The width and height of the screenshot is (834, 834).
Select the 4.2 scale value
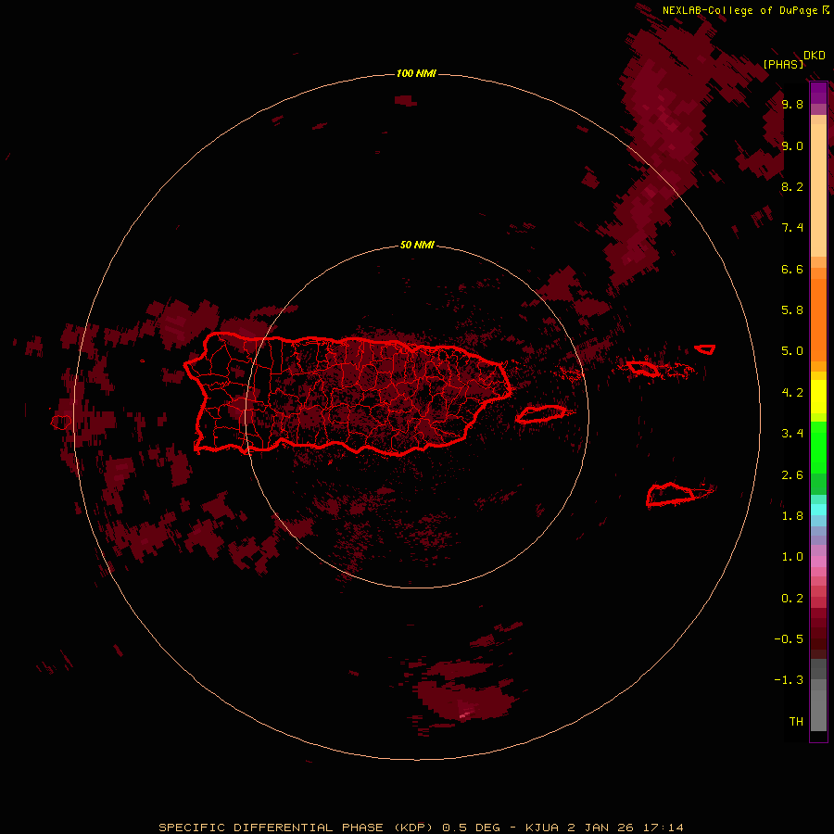click(x=792, y=393)
